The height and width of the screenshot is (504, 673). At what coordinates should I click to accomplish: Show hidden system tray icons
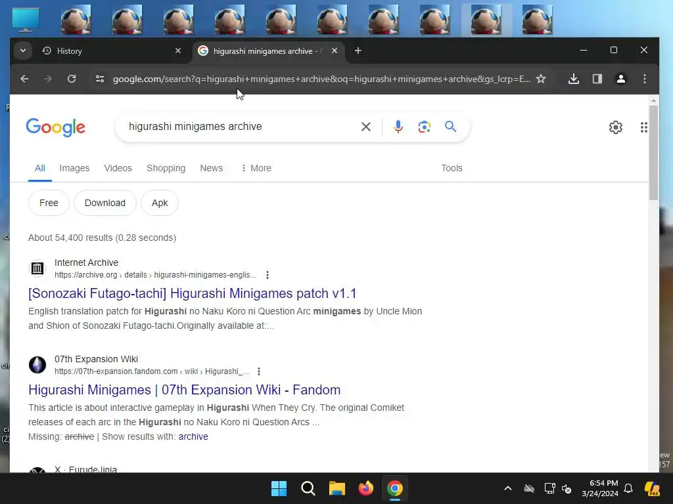click(508, 488)
